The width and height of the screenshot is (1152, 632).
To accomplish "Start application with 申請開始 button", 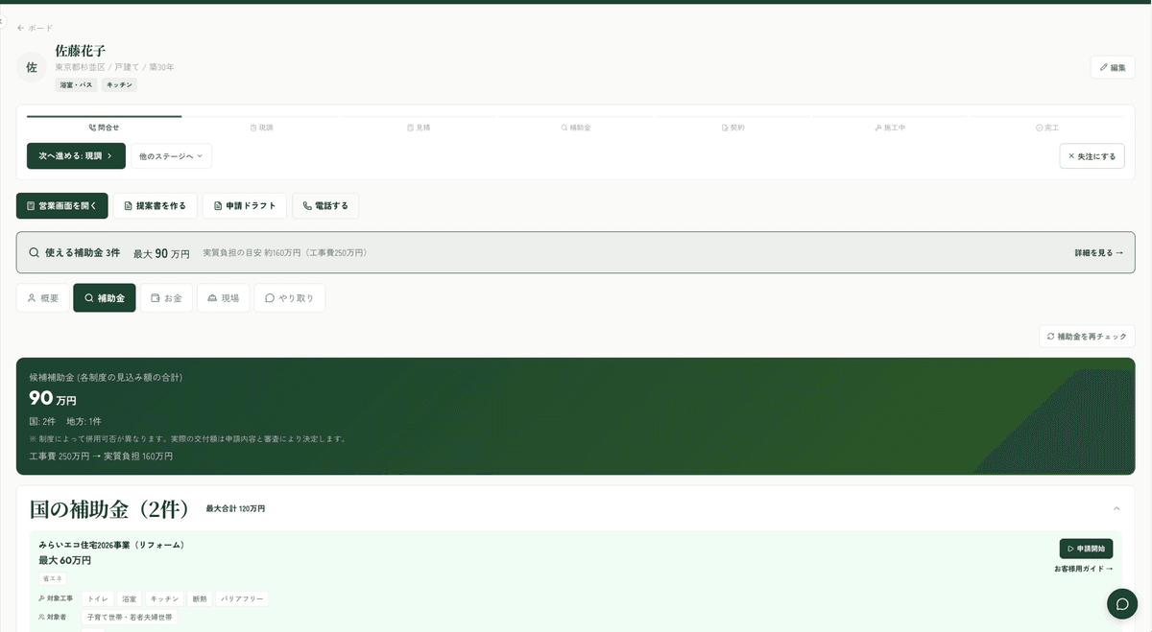I will 1086,549.
